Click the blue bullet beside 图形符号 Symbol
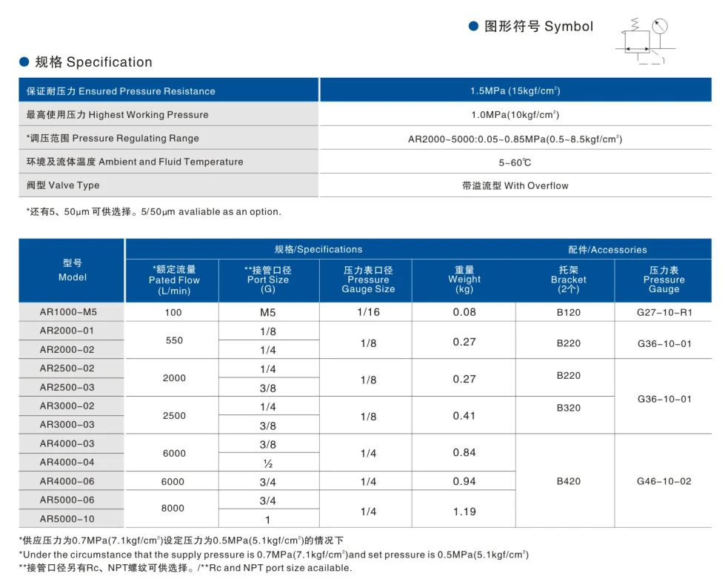728x582 pixels. (x=473, y=26)
